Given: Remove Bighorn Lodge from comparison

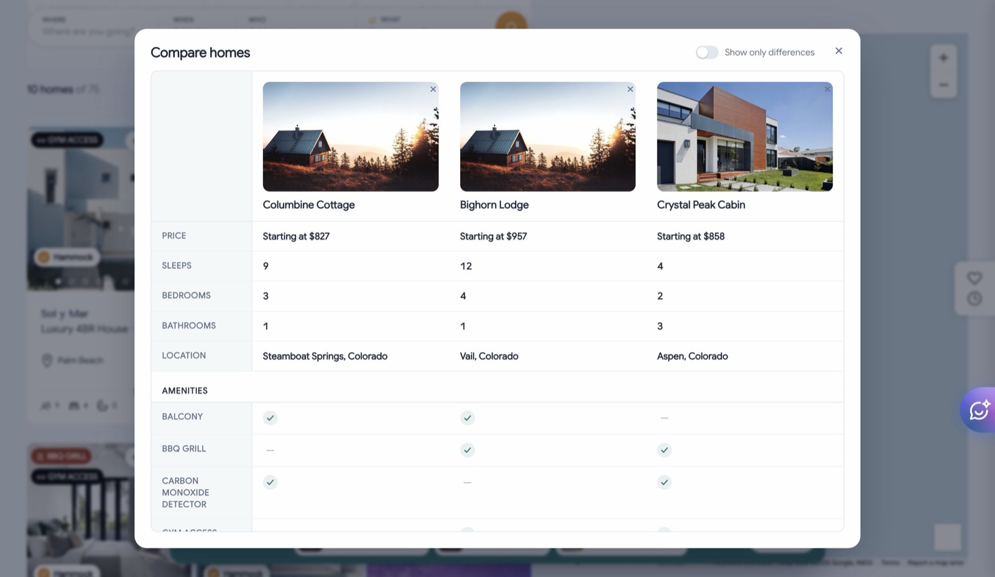Looking at the screenshot, I should tap(631, 89).
